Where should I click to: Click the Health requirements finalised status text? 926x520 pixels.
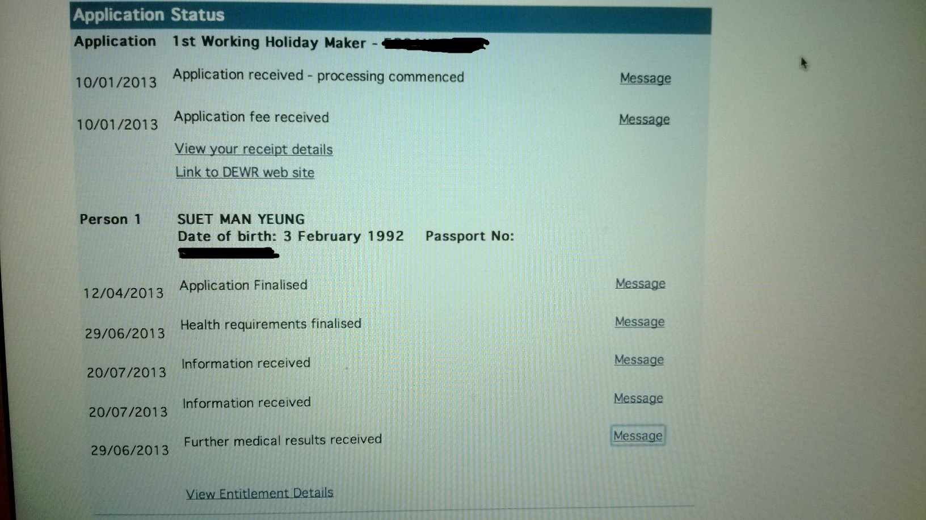point(271,324)
